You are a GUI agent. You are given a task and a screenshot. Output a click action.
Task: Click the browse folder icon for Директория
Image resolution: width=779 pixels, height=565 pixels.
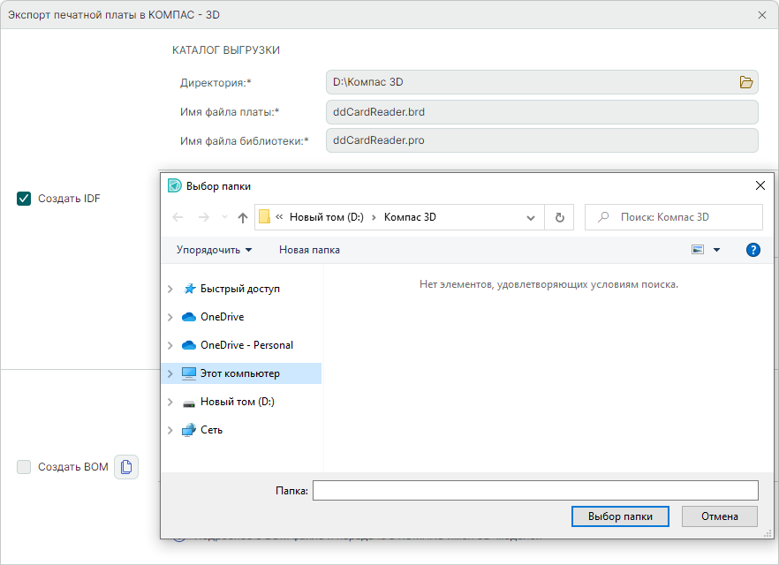tap(746, 82)
